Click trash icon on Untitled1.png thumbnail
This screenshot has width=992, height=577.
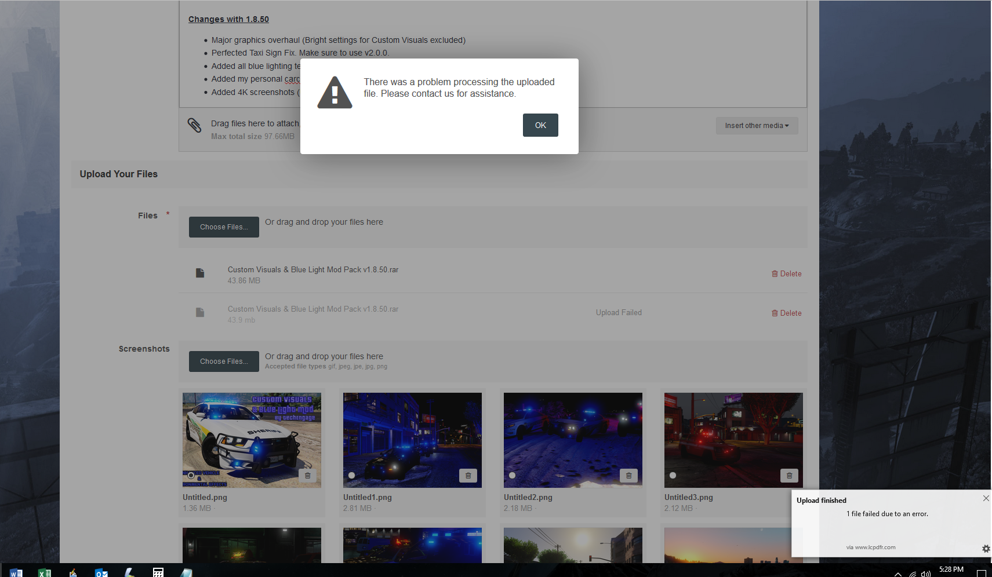[468, 476]
